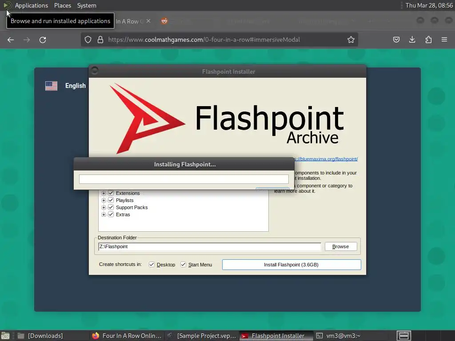455x341 pixels.
Task: Click the padlock site info icon
Action: pos(100,40)
